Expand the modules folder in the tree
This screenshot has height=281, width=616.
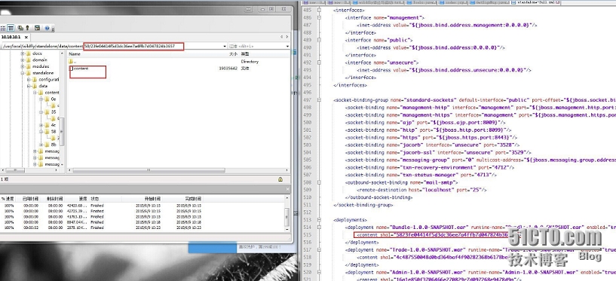[23, 66]
